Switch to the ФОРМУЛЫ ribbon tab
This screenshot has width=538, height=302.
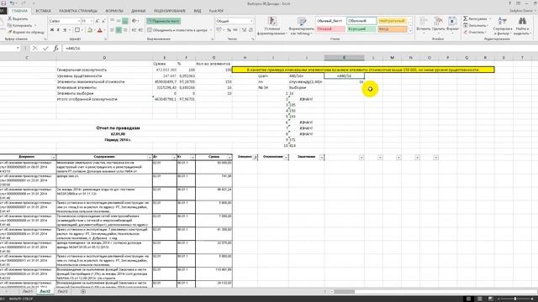pyautogui.click(x=114, y=11)
